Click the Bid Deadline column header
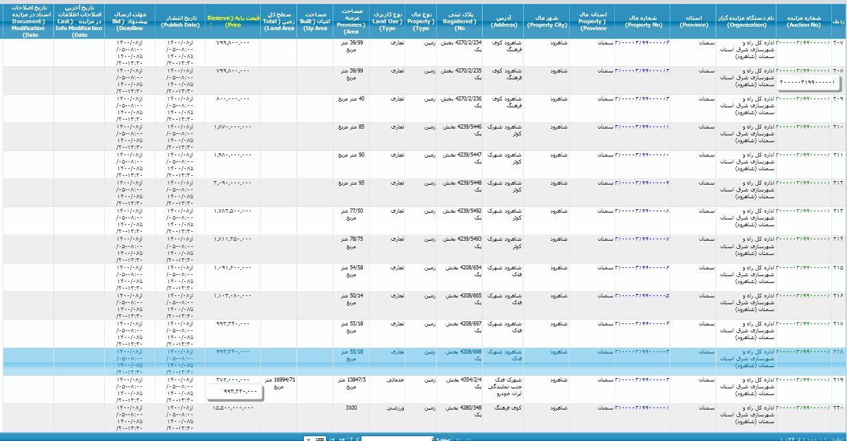Image resolution: width=847 pixels, height=441 pixels. [x=129, y=19]
